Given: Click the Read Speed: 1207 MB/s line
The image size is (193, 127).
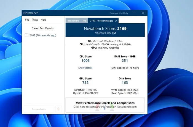Looking at the screenshot, I should pyautogui.click(x=125, y=93).
